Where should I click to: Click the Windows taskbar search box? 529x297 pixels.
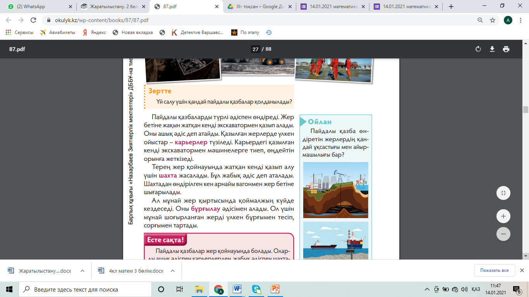point(86,289)
